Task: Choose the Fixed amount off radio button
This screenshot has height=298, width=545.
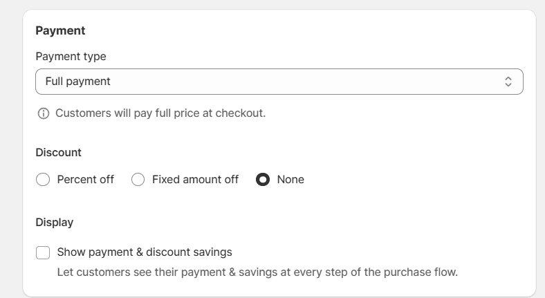Action: point(138,180)
